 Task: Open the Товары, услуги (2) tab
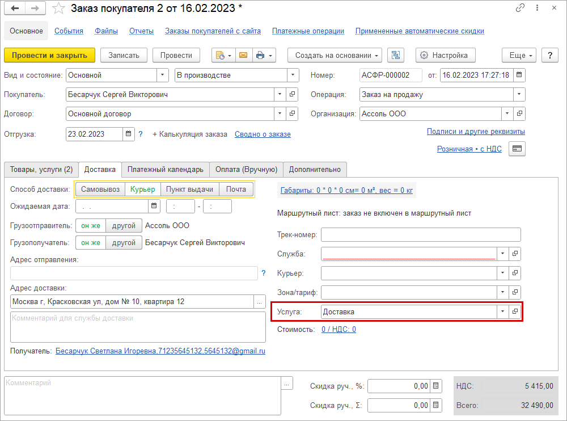(41, 169)
